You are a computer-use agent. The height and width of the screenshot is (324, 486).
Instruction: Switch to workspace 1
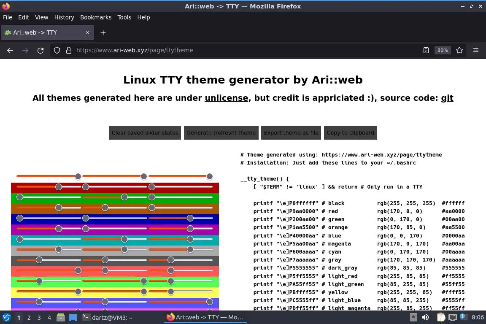coord(19,318)
